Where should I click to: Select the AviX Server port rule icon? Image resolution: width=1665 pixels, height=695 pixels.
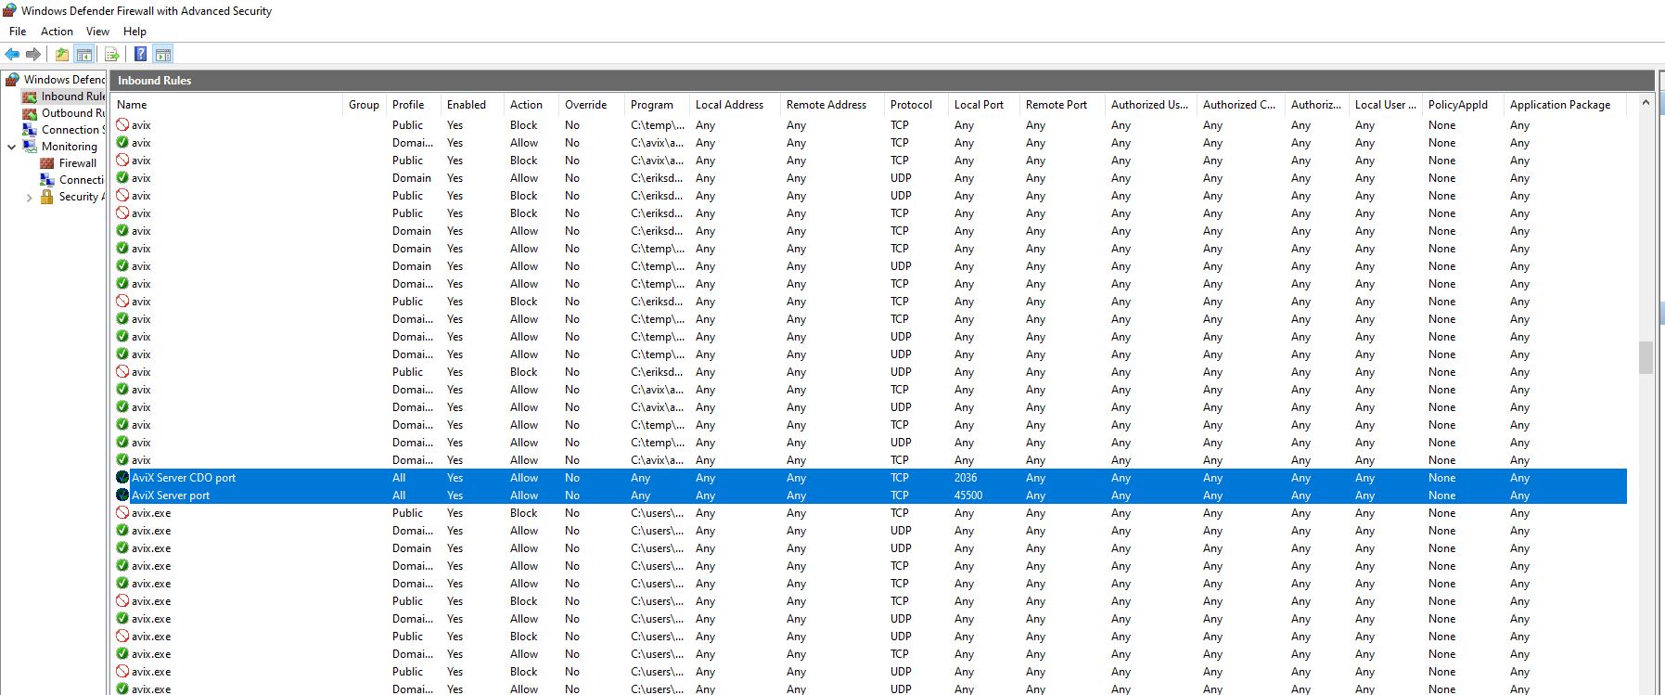coord(122,496)
